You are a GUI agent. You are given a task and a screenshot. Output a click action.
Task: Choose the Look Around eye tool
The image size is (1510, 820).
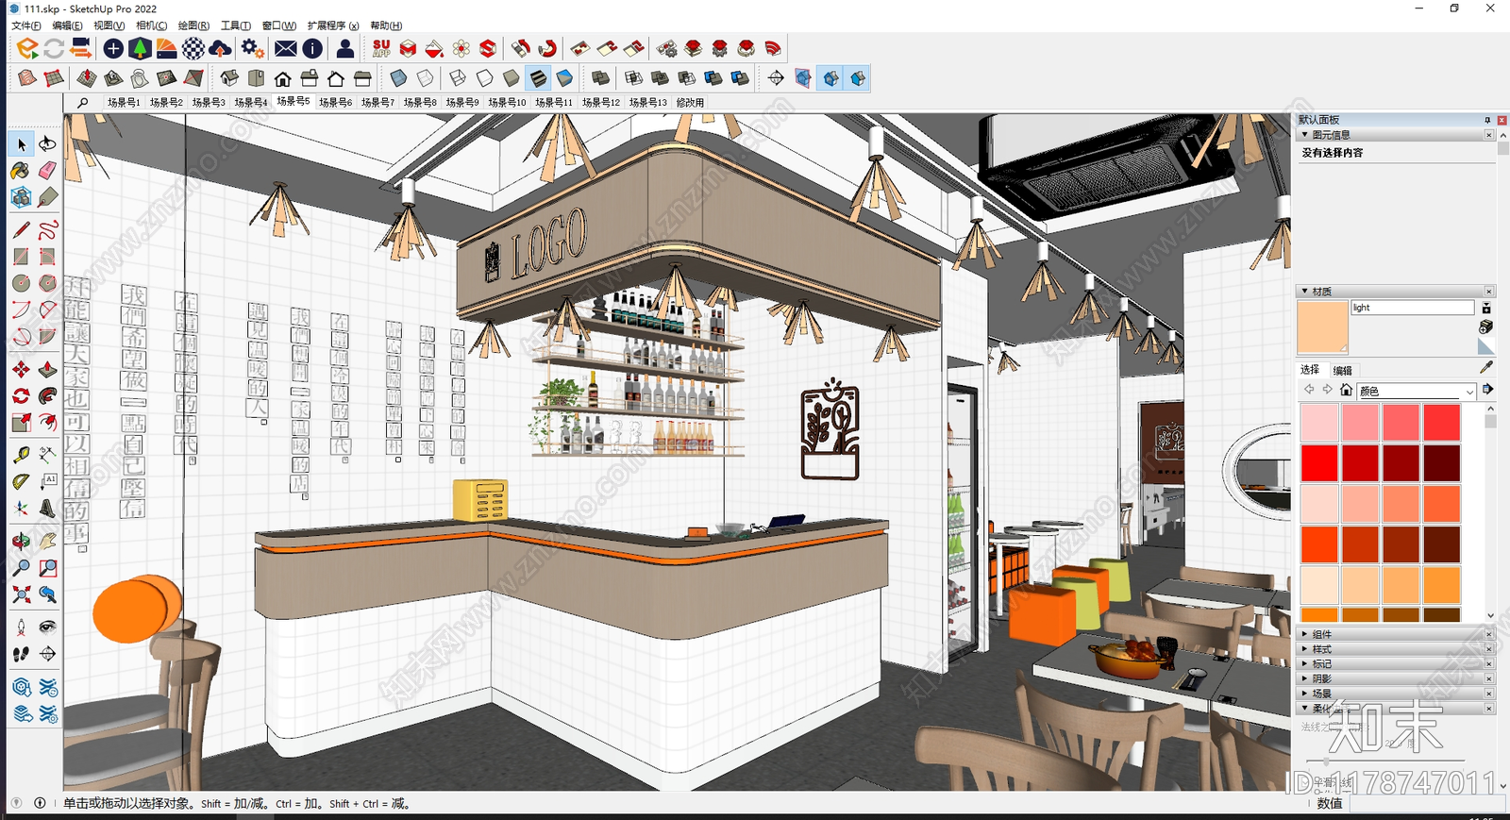coord(47,628)
